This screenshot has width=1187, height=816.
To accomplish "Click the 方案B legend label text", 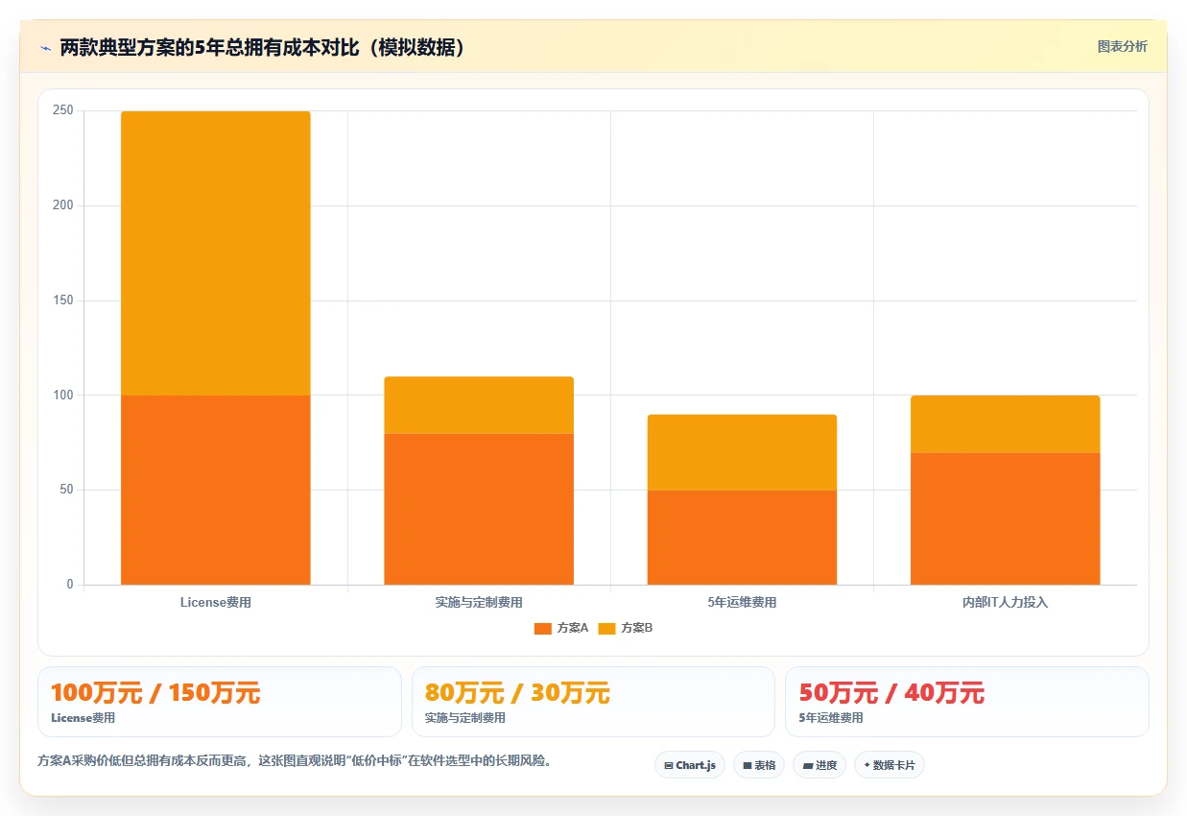I will click(x=637, y=628).
